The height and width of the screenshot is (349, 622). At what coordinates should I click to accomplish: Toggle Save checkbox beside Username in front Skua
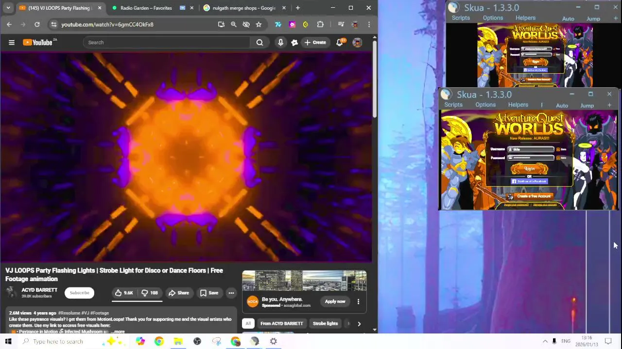[x=558, y=149]
